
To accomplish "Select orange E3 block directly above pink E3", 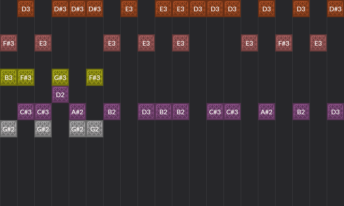I will (181, 9).
